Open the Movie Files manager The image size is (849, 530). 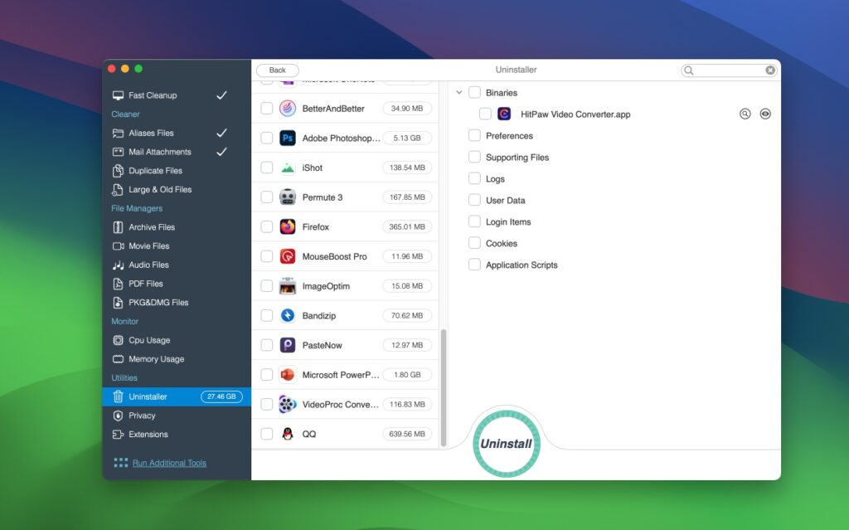(150, 246)
